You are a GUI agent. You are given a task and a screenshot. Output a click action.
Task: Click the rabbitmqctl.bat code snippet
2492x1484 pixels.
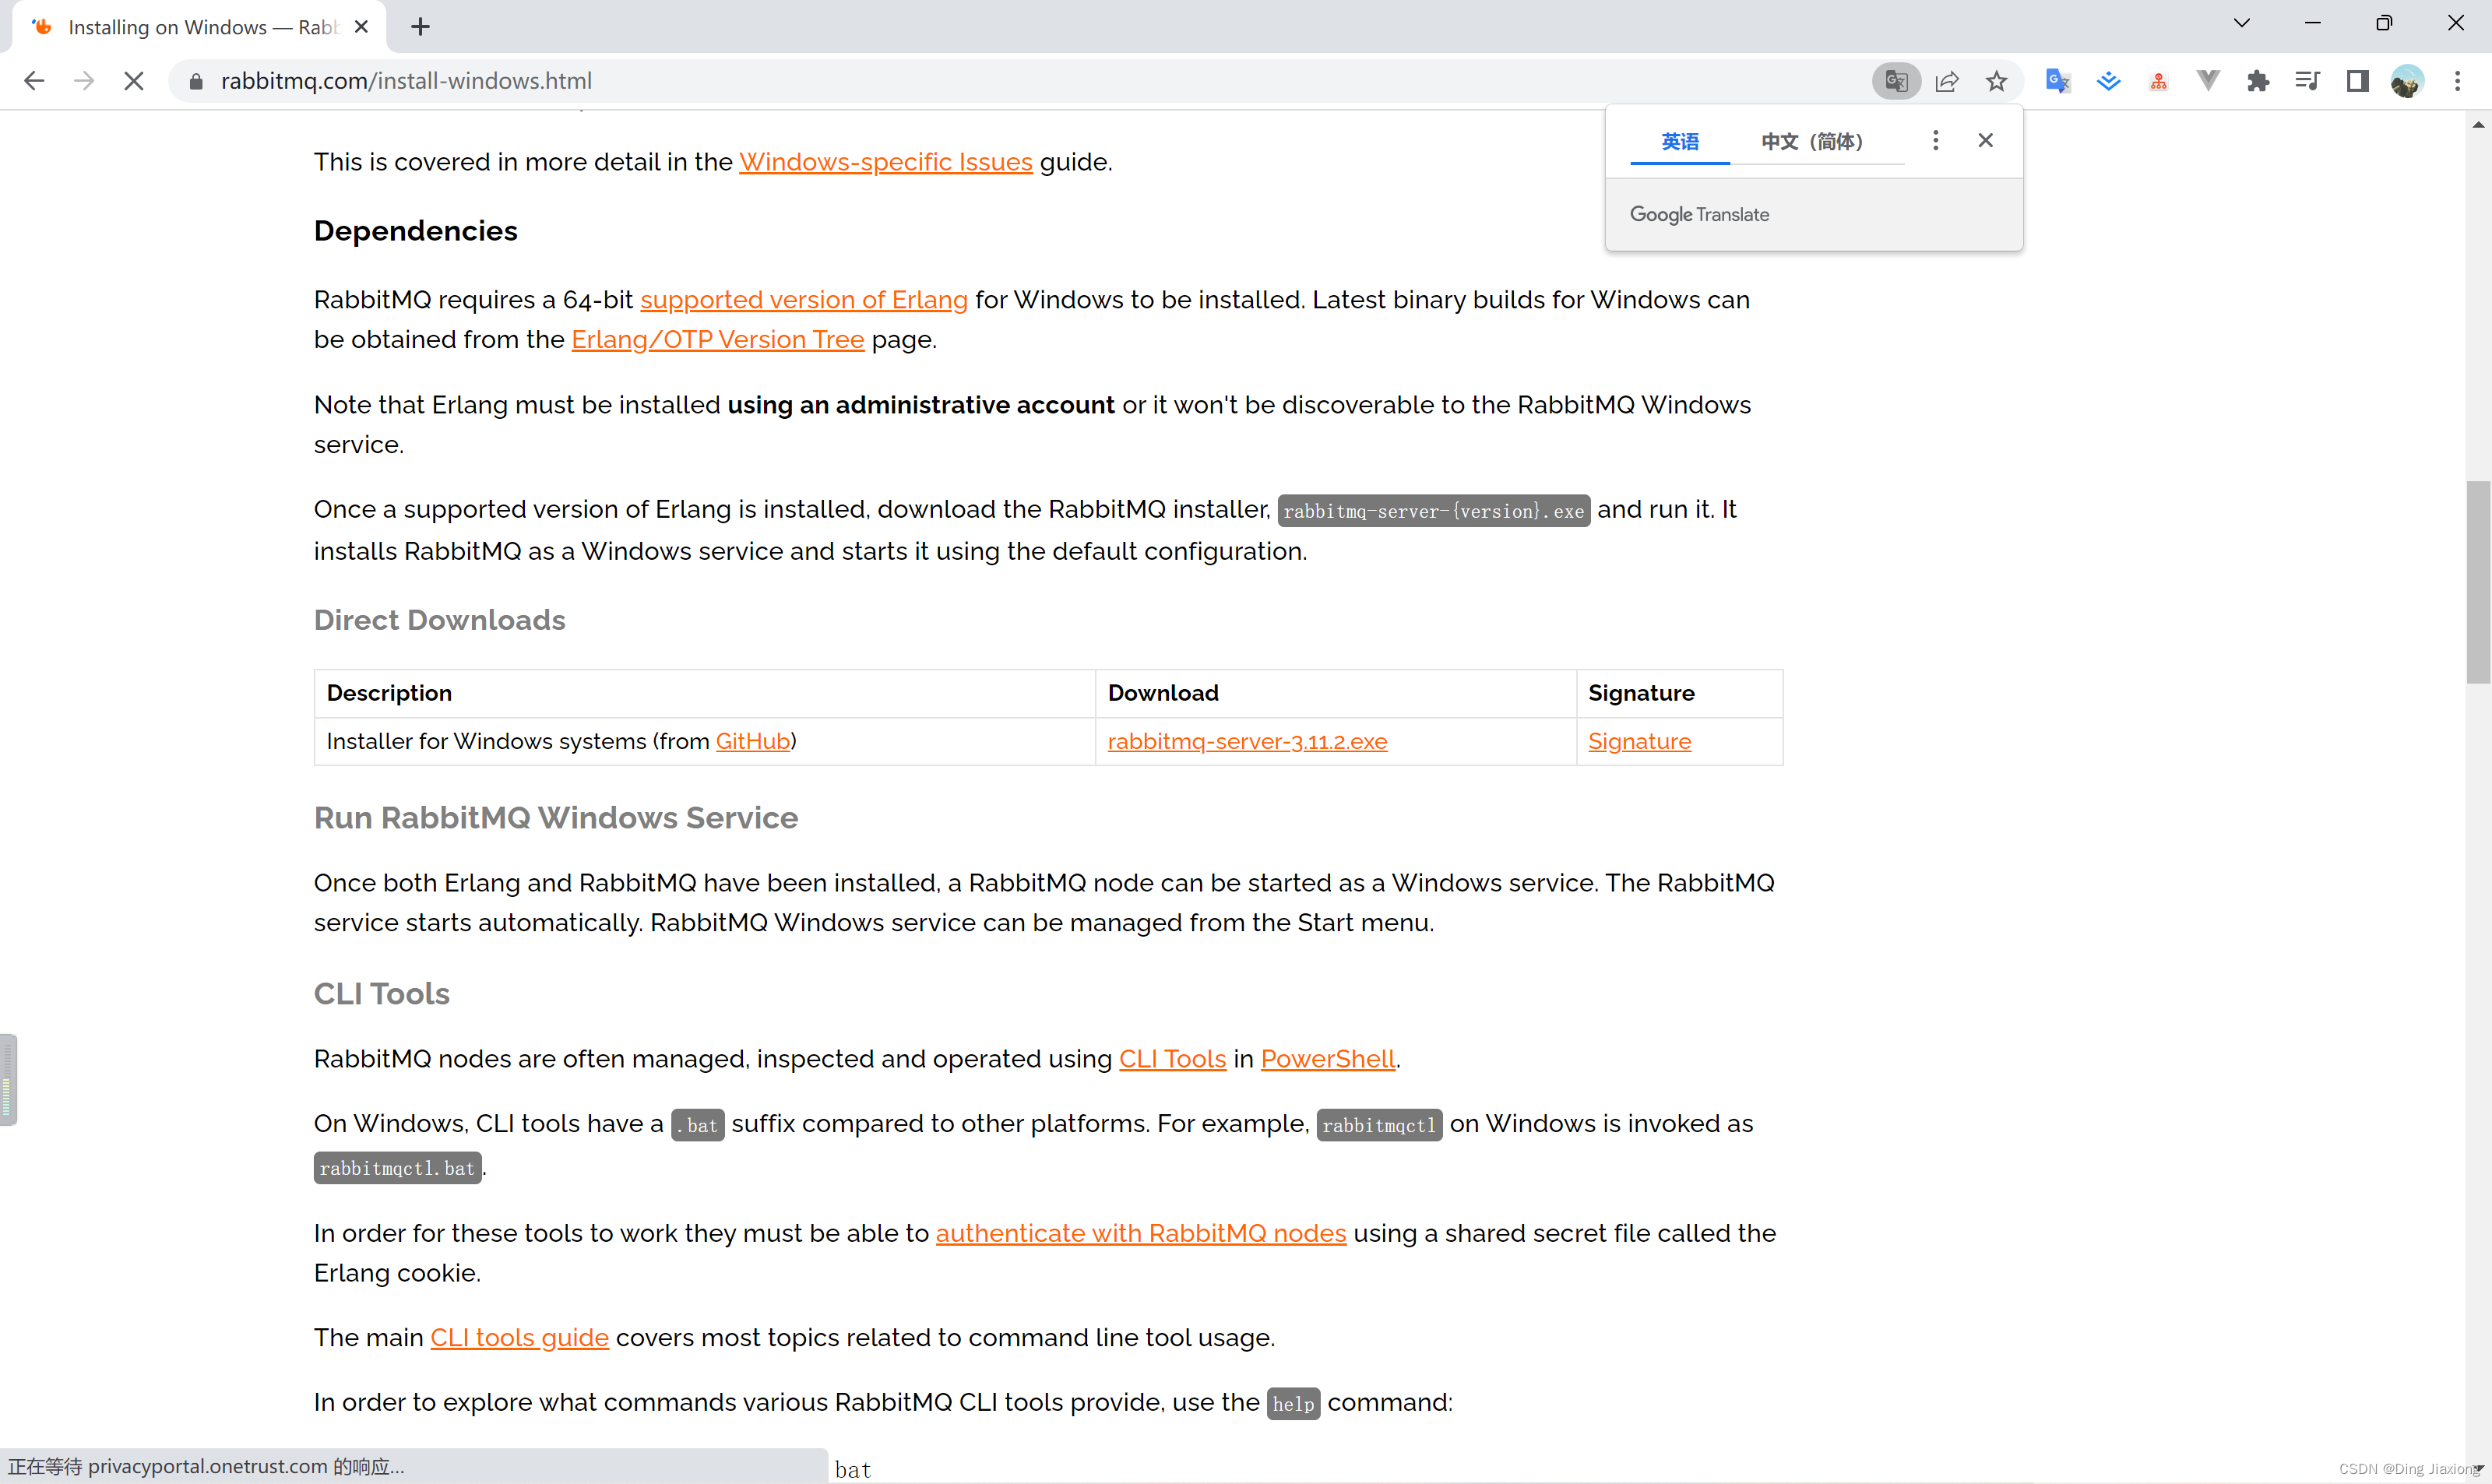coord(398,1168)
